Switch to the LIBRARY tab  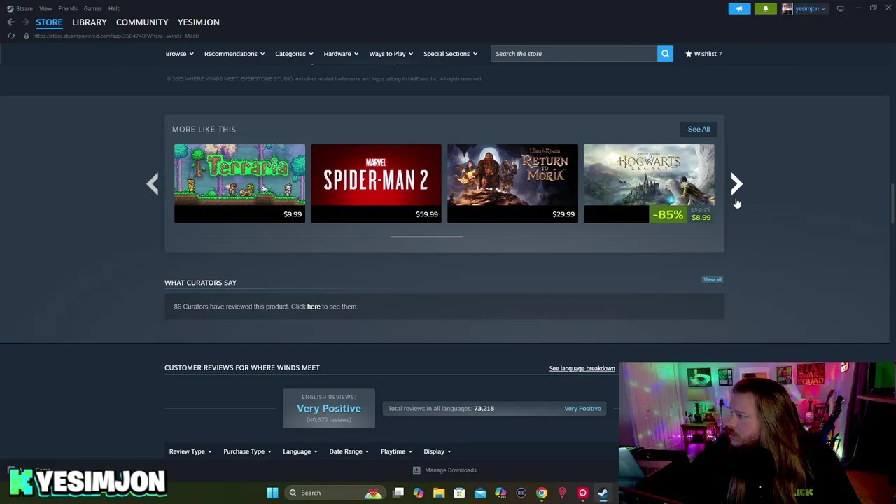pos(90,22)
